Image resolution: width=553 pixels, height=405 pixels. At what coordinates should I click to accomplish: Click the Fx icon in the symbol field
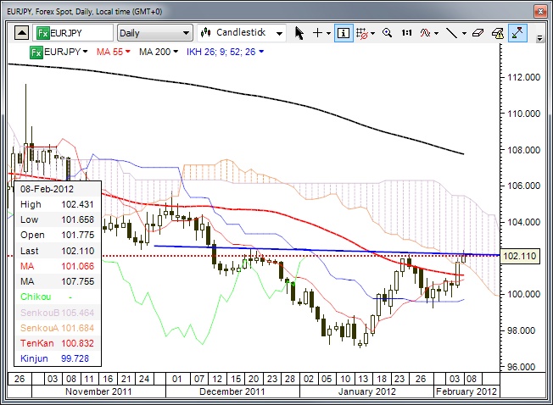click(x=43, y=33)
